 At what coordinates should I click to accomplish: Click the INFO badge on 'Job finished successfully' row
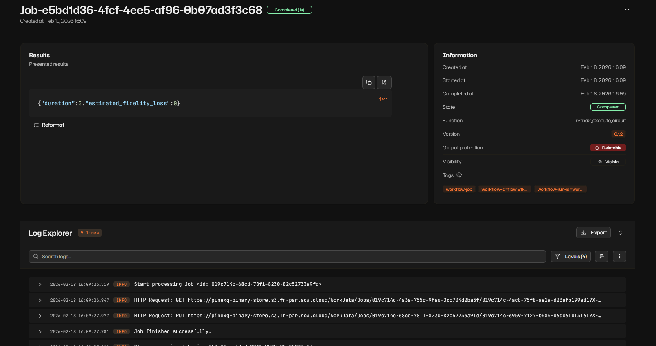click(121, 332)
